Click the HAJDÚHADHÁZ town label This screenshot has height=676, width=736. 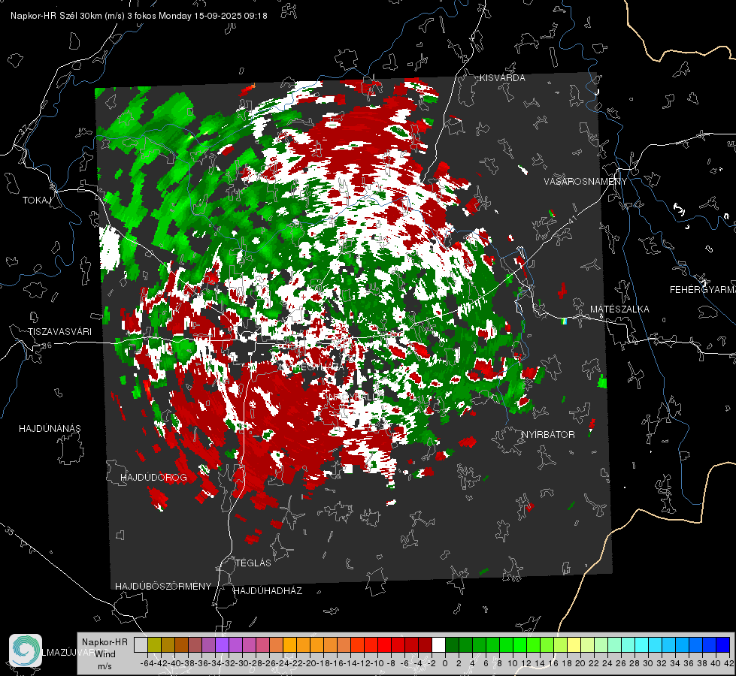[268, 590]
